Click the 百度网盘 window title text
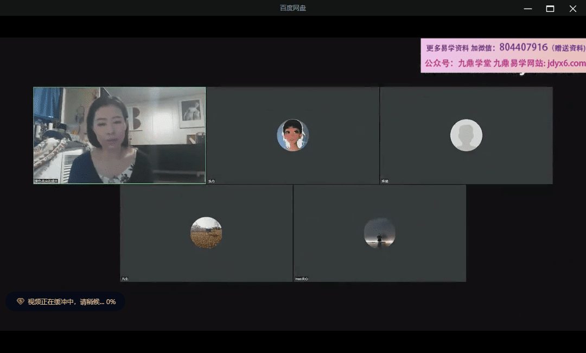586x353 pixels. pos(293,8)
